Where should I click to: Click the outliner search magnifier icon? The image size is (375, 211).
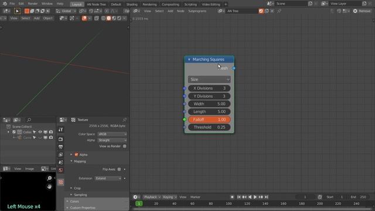[29, 120]
